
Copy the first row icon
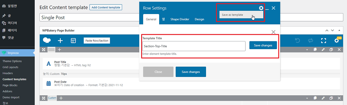tap(315, 50)
